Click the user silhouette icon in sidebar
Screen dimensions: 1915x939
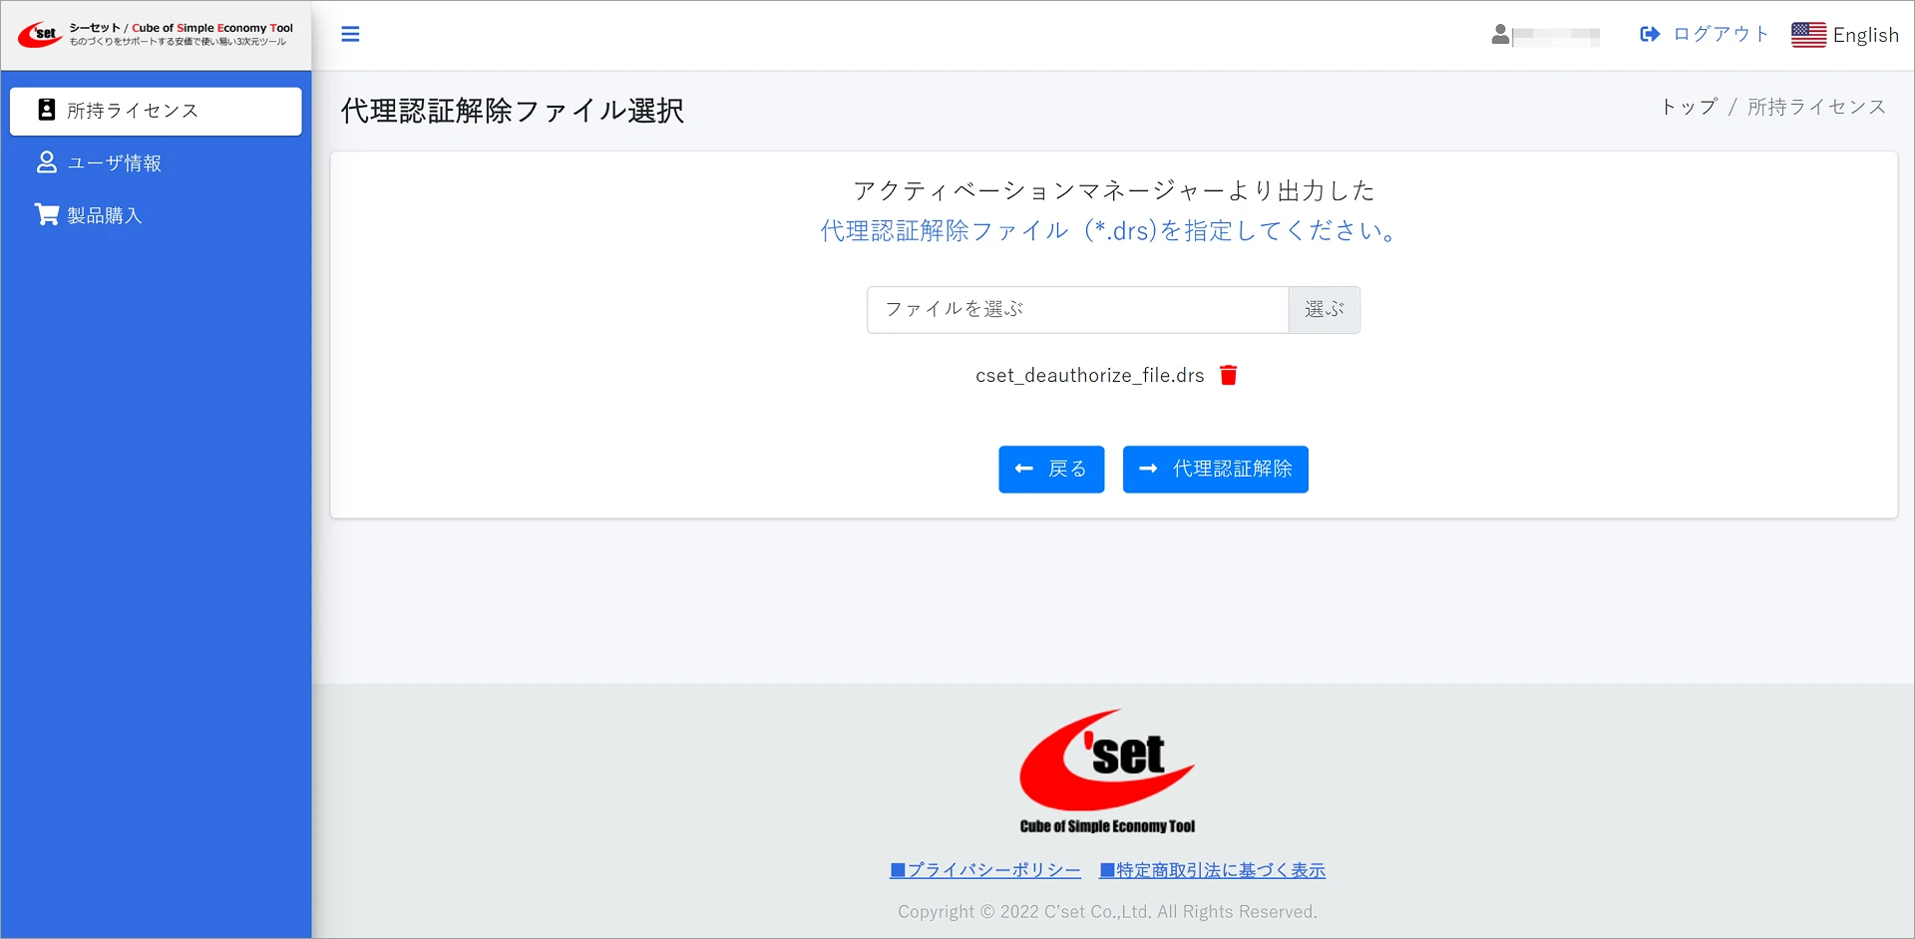coord(47,162)
